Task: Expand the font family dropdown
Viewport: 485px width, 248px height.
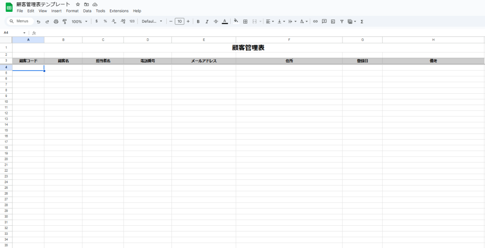Action: click(x=152, y=21)
